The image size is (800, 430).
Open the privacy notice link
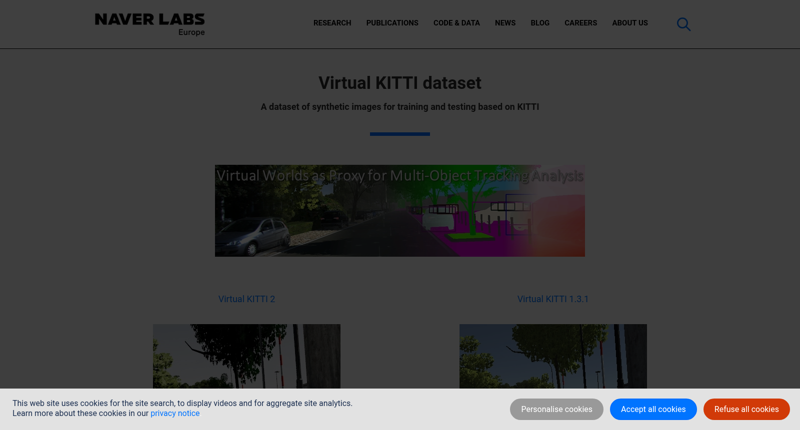pyautogui.click(x=175, y=414)
